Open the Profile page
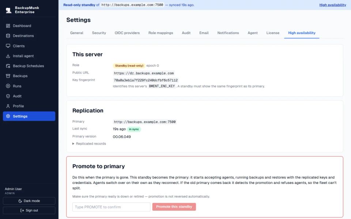This screenshot has width=351, height=219. click(29, 106)
